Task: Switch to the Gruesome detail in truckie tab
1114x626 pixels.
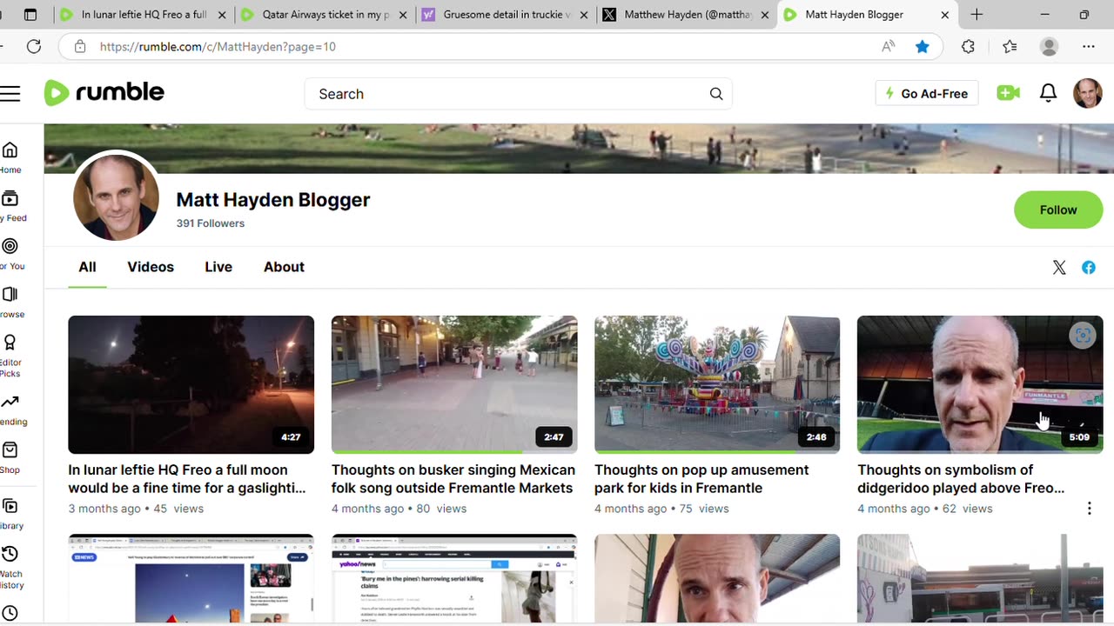Action: (507, 15)
